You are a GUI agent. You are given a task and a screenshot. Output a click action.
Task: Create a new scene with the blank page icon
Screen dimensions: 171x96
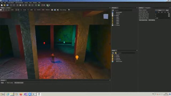coord(2,5)
